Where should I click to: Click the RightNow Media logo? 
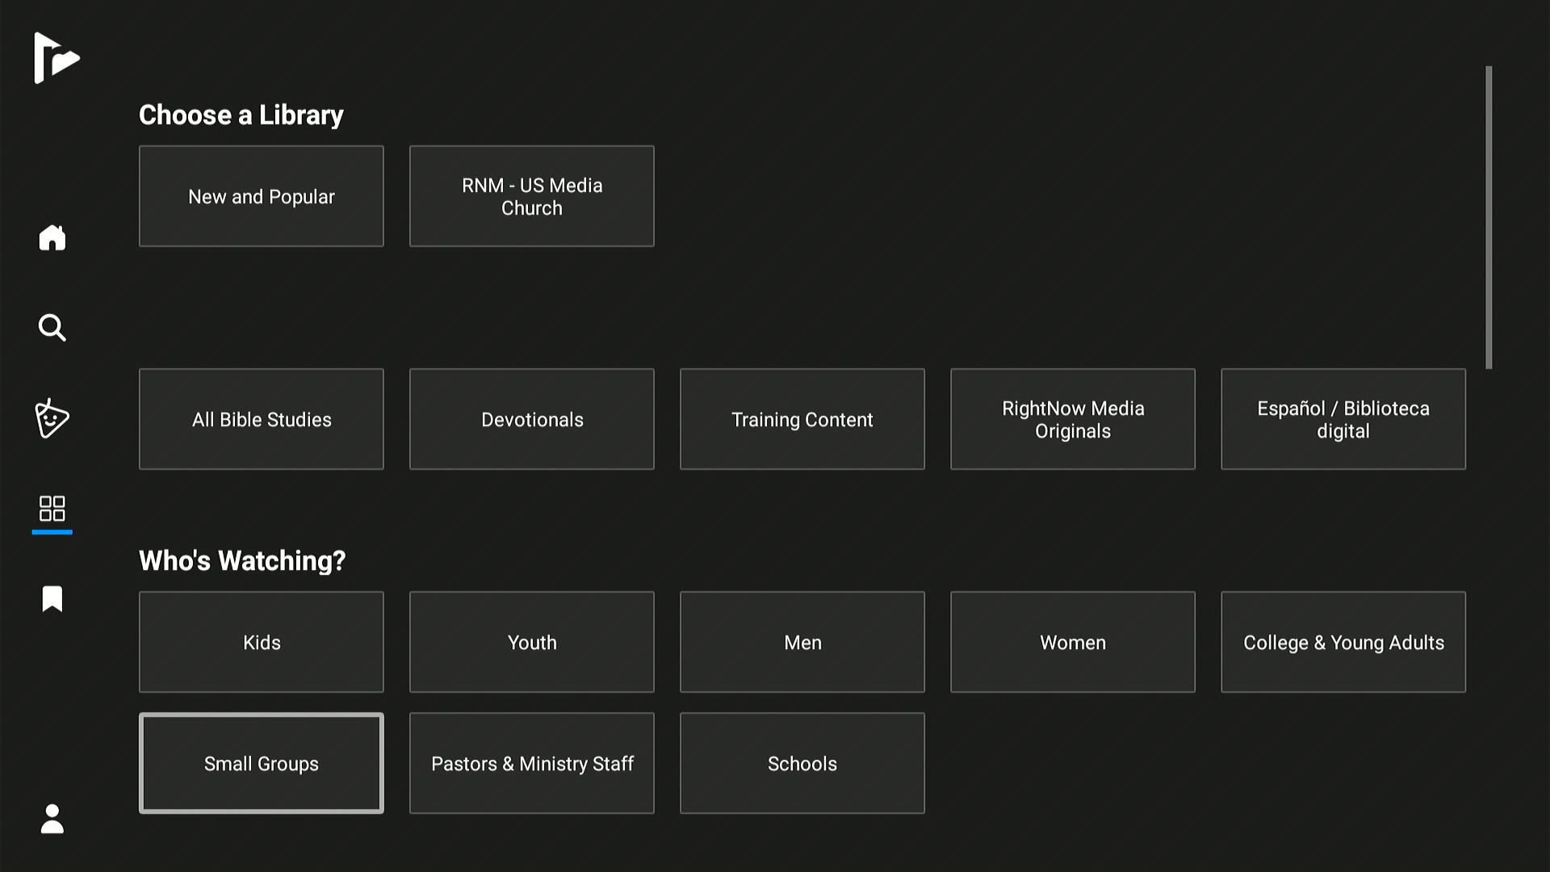pyautogui.click(x=56, y=58)
